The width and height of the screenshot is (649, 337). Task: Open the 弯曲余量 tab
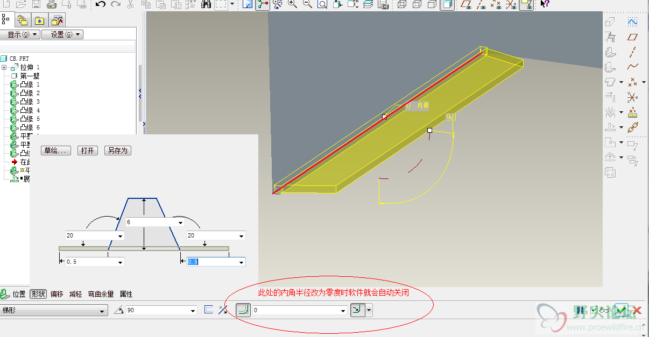pos(101,294)
